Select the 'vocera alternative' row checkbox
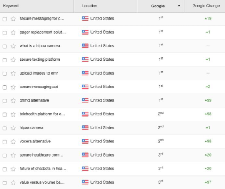The image size is (225, 189). [5, 142]
